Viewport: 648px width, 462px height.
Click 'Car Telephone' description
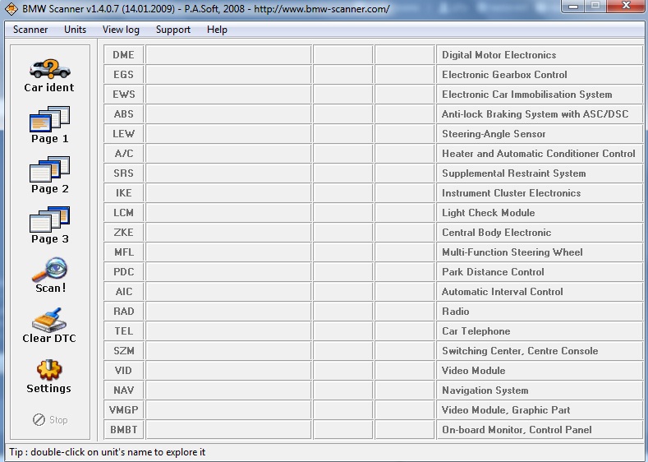pos(476,331)
